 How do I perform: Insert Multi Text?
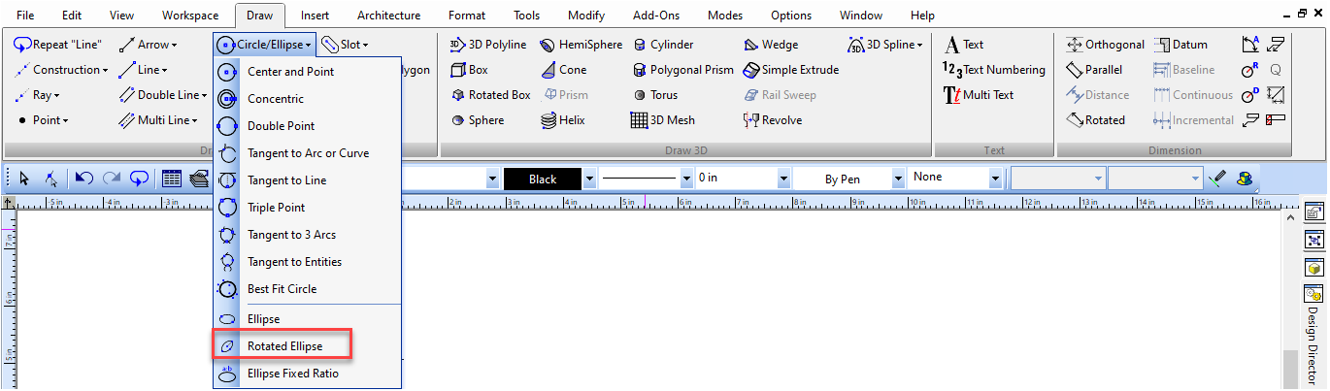point(979,95)
